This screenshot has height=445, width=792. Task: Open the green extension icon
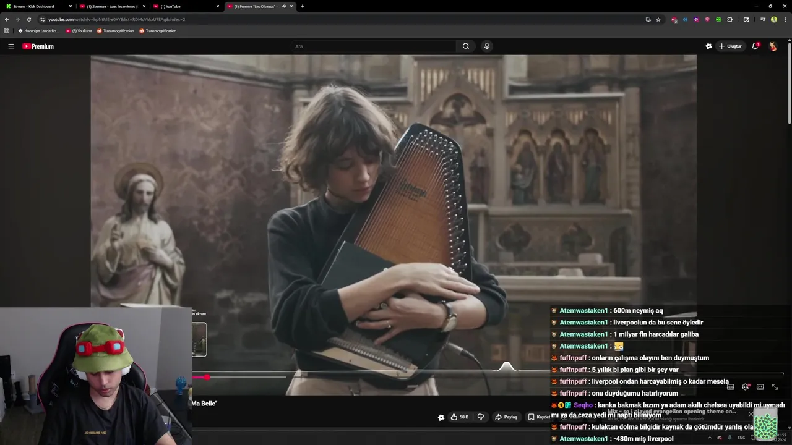tap(718, 19)
